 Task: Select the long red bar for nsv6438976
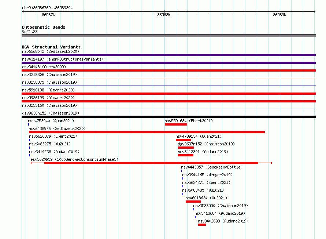coord(147,132)
